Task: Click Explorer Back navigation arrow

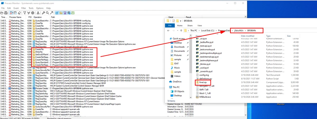Action: 168,31
